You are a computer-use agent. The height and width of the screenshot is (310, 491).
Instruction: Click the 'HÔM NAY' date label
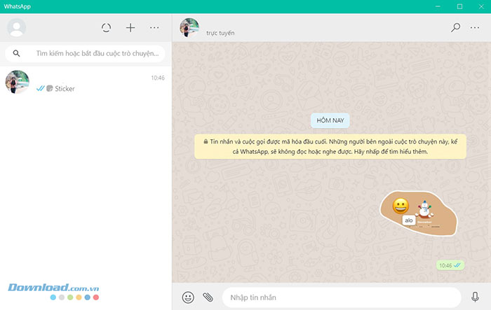330,120
